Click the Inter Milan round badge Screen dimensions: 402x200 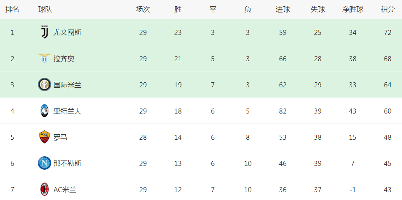[45, 85]
